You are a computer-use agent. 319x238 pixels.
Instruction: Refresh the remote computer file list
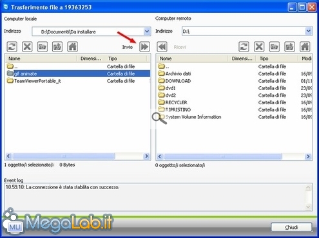(244, 46)
